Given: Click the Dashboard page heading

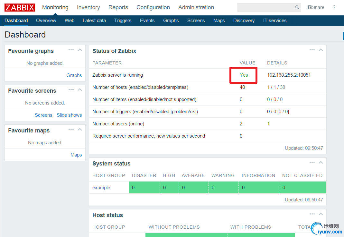Looking at the screenshot, I should point(25,35).
